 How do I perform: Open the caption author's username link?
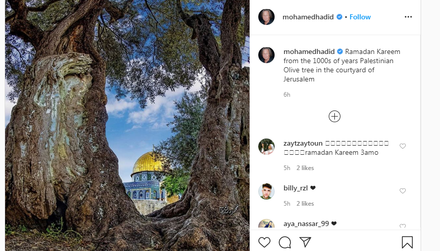(309, 52)
